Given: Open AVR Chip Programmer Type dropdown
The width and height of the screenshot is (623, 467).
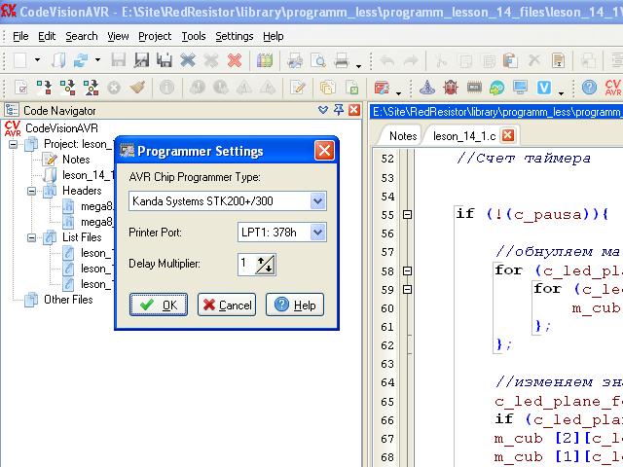Looking at the screenshot, I should [x=316, y=201].
